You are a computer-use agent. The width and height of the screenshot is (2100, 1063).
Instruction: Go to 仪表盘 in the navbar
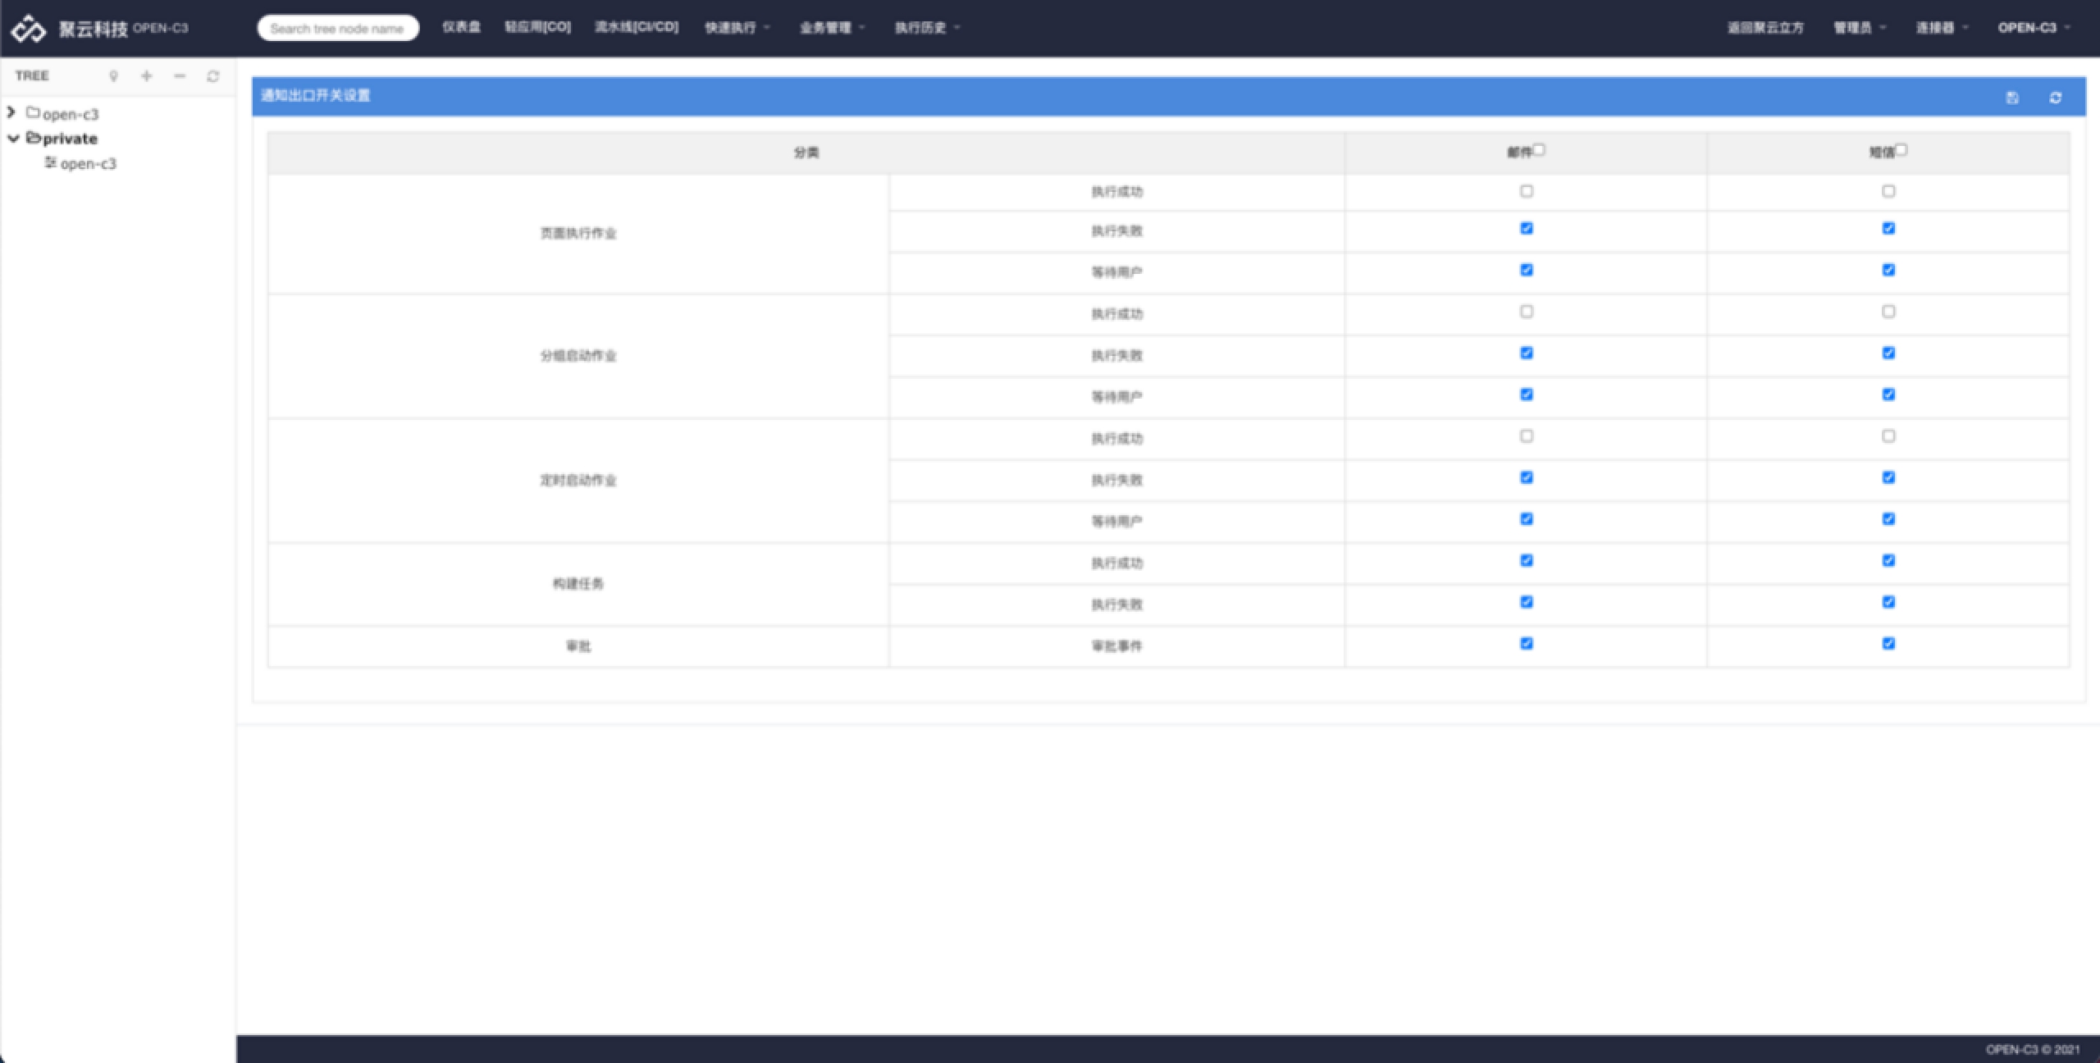(x=461, y=27)
